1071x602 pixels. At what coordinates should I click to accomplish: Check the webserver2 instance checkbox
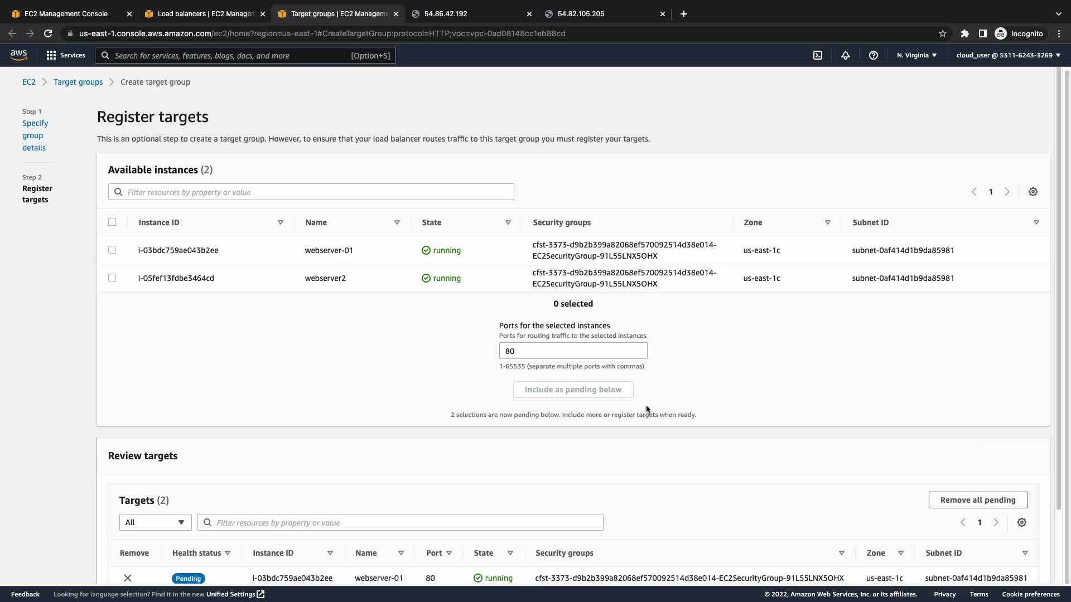(112, 278)
